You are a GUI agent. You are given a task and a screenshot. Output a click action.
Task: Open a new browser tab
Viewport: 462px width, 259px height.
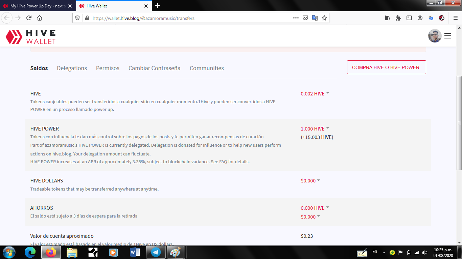coord(157,5)
